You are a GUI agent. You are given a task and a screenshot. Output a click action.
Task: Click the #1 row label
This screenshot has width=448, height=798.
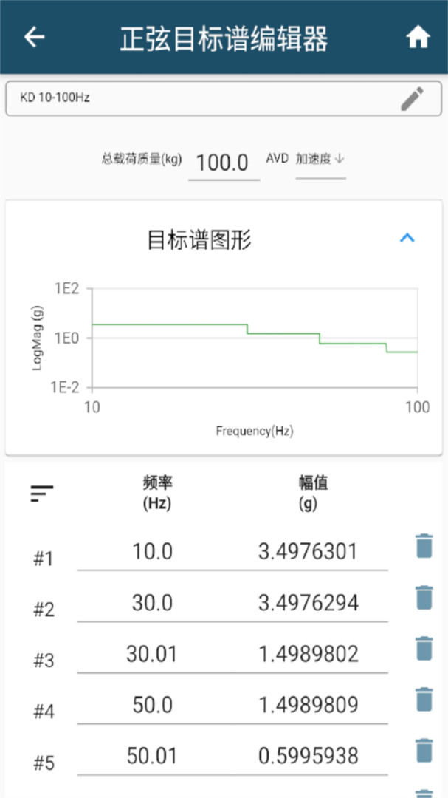pos(44,559)
